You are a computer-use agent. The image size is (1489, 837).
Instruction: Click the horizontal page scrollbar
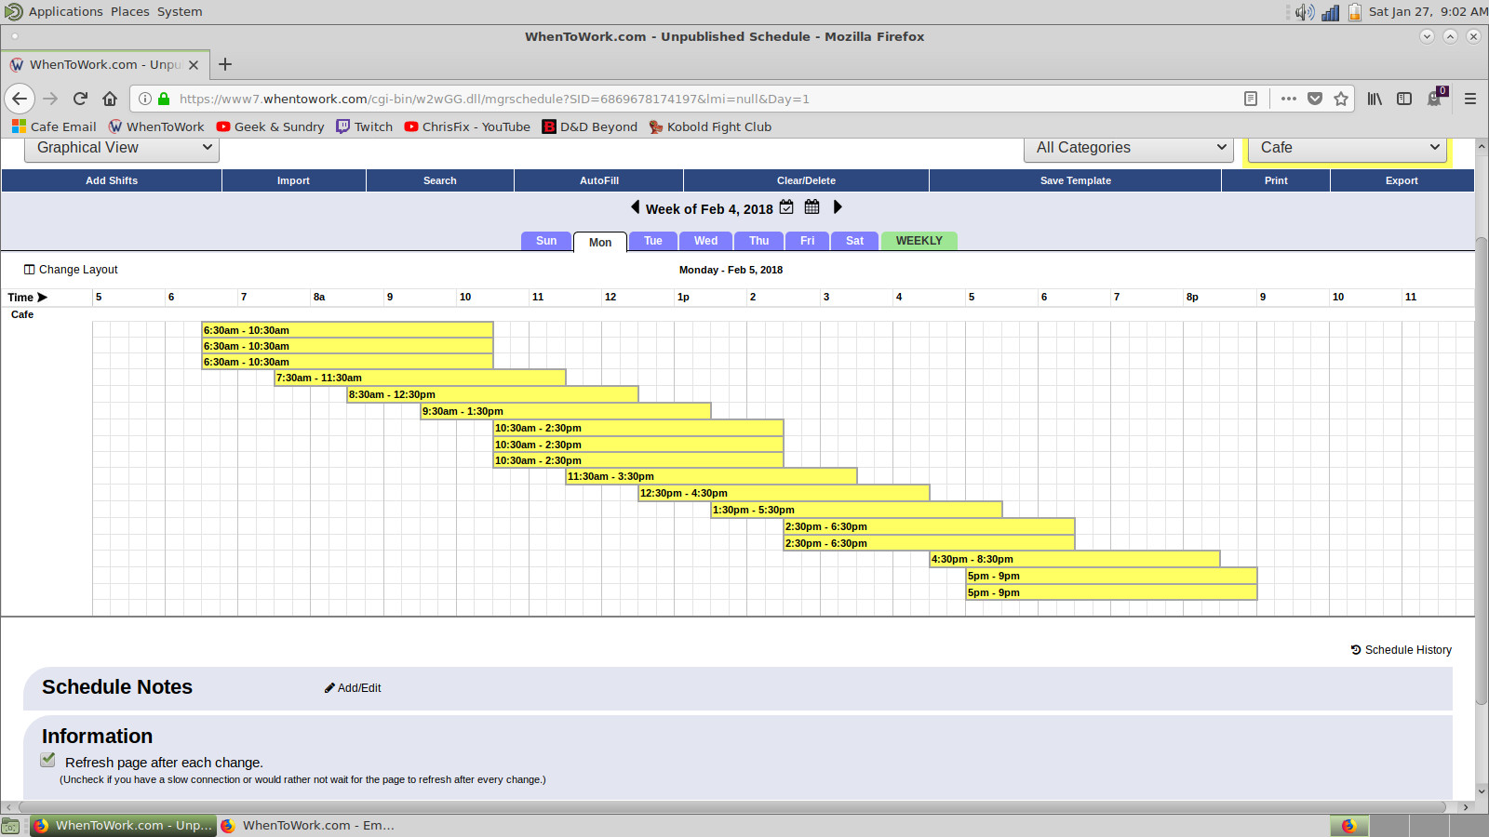coord(731,807)
